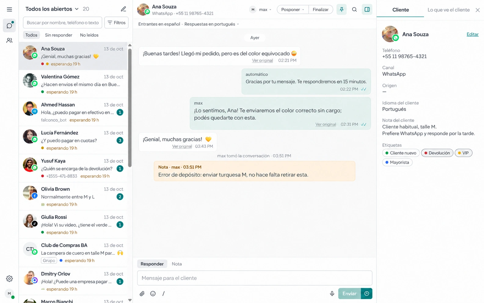View original of the first customer message
Viewport: 484px width, 303px height.
tap(262, 60)
